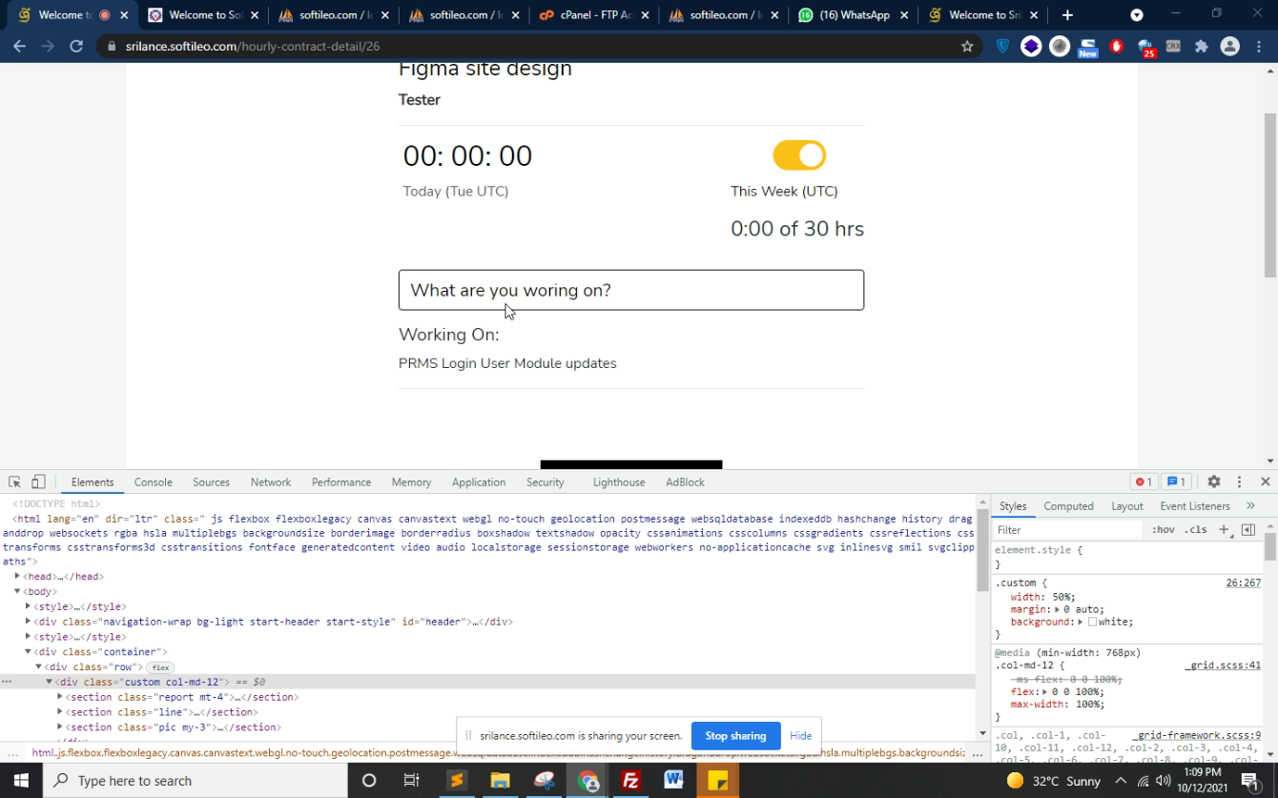Image resolution: width=1278 pixels, height=798 pixels.
Task: Switch to the Console tab
Action: (x=153, y=482)
